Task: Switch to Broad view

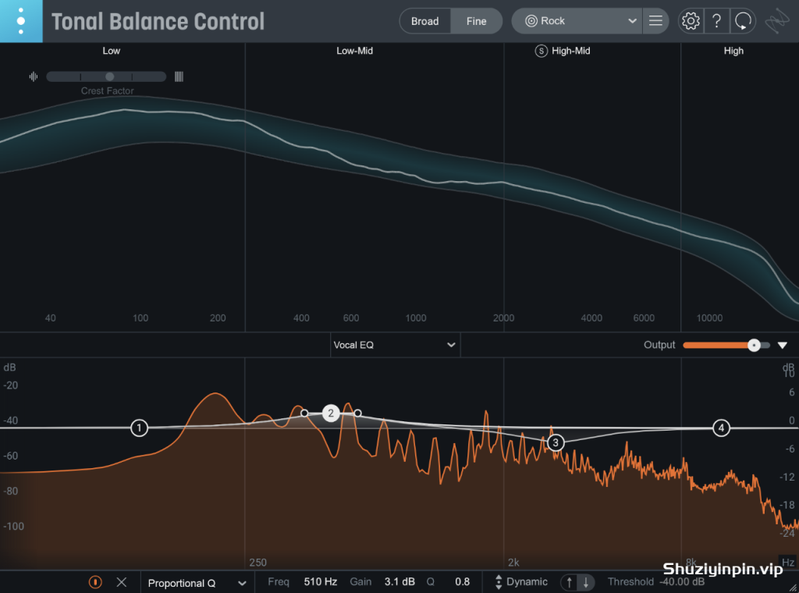Action: tap(425, 21)
